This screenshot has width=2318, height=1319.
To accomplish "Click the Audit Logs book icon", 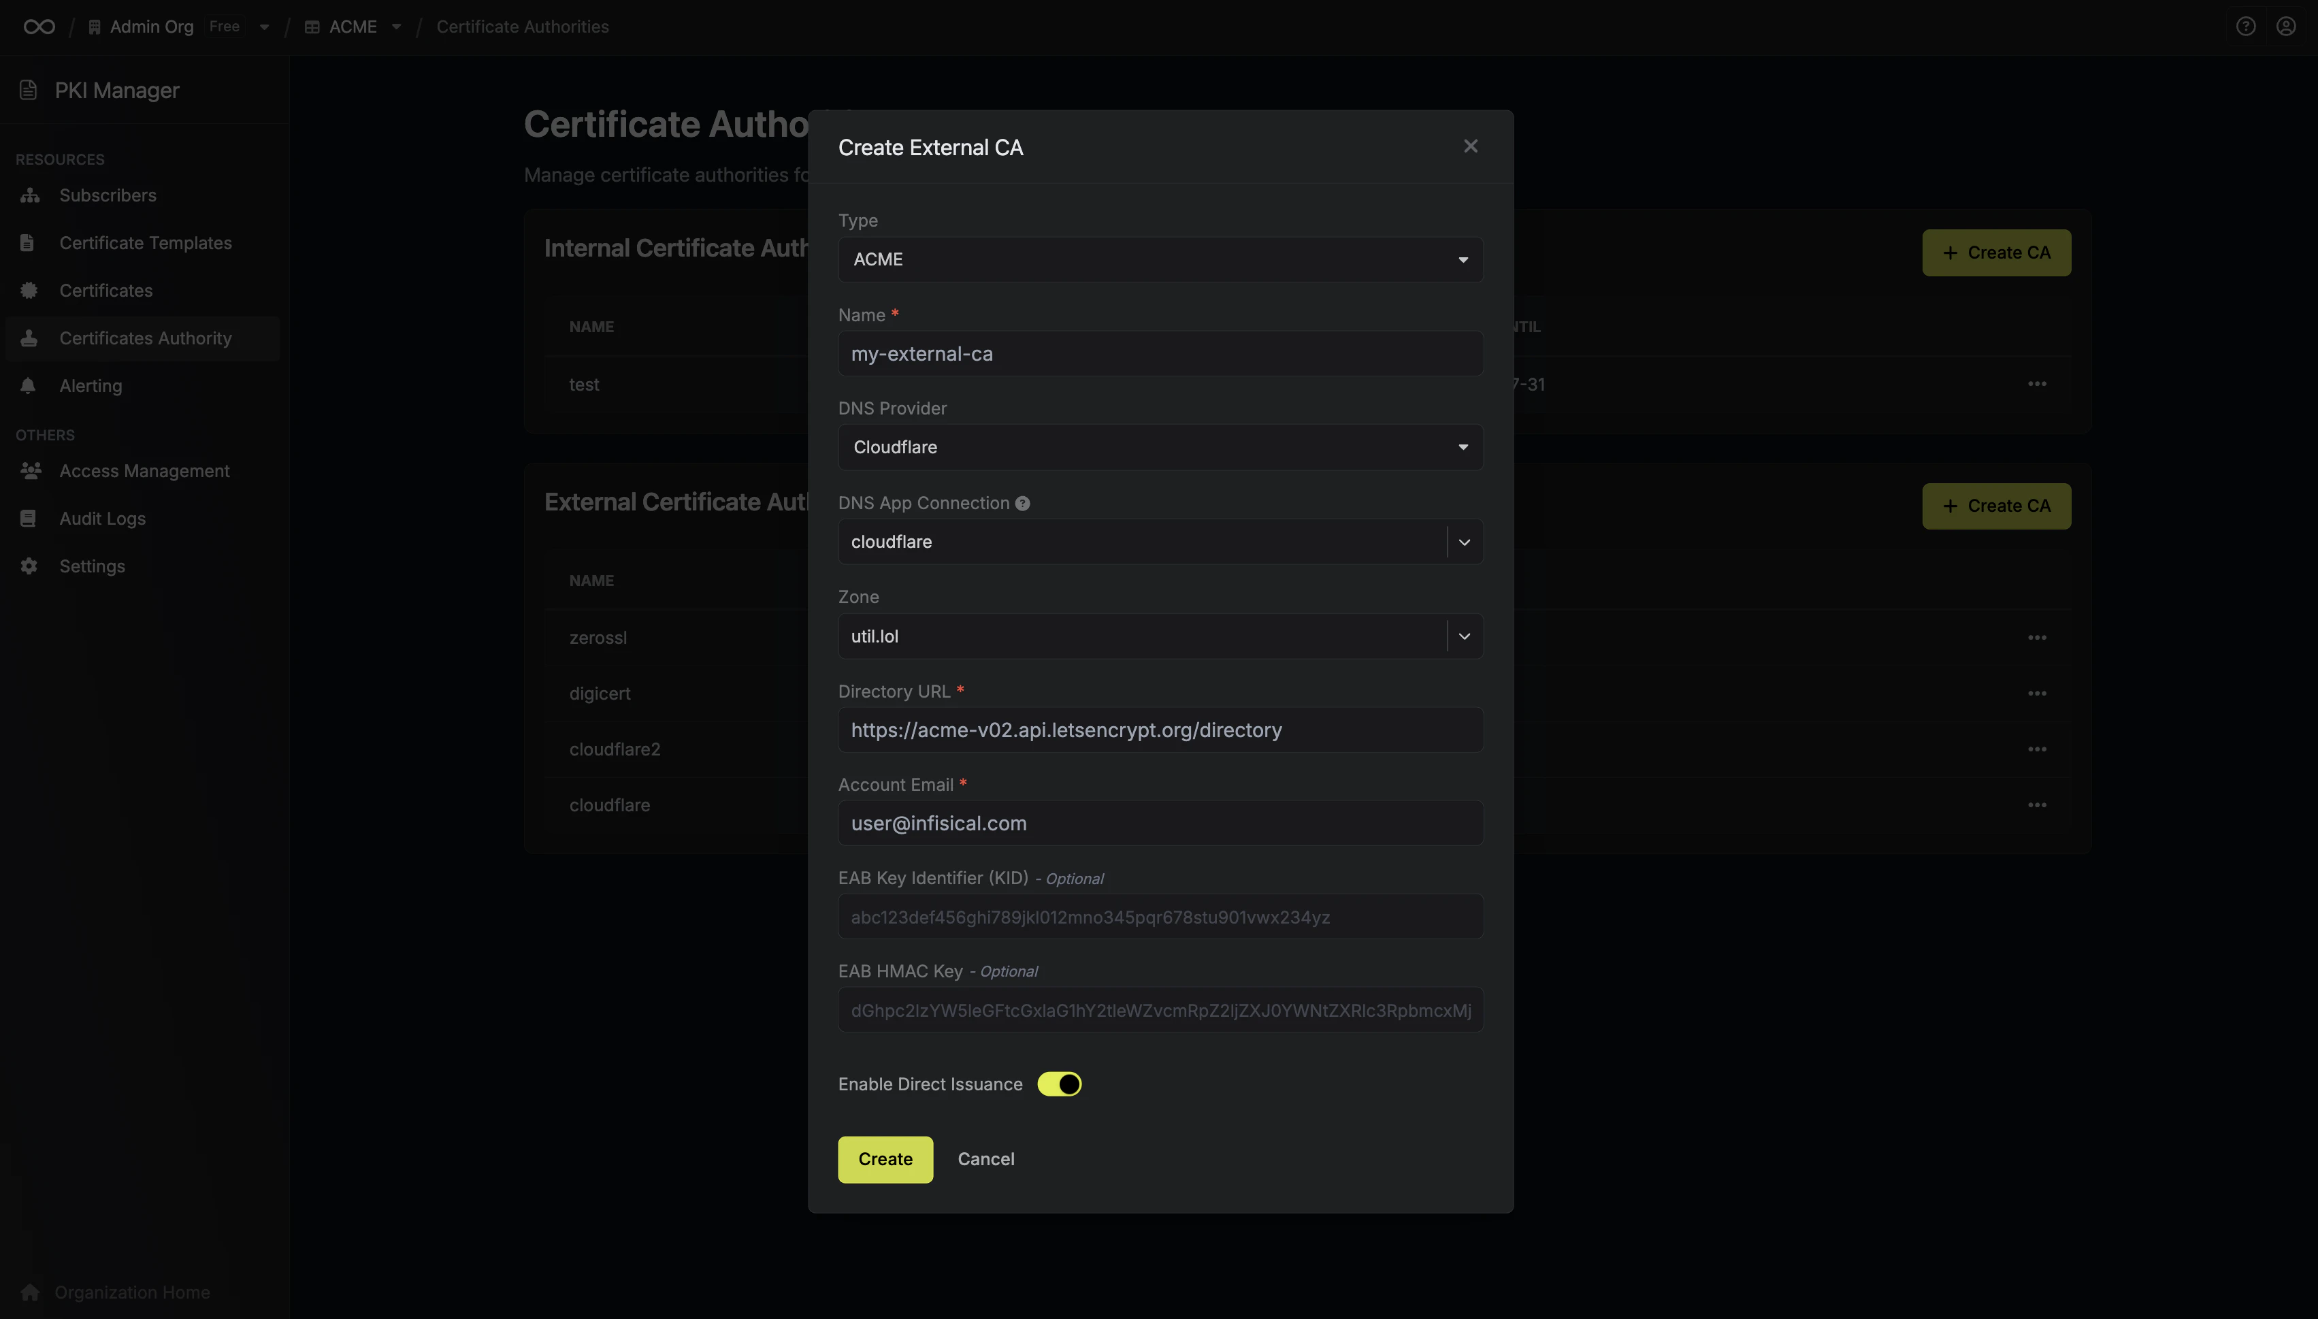I will 28,518.
